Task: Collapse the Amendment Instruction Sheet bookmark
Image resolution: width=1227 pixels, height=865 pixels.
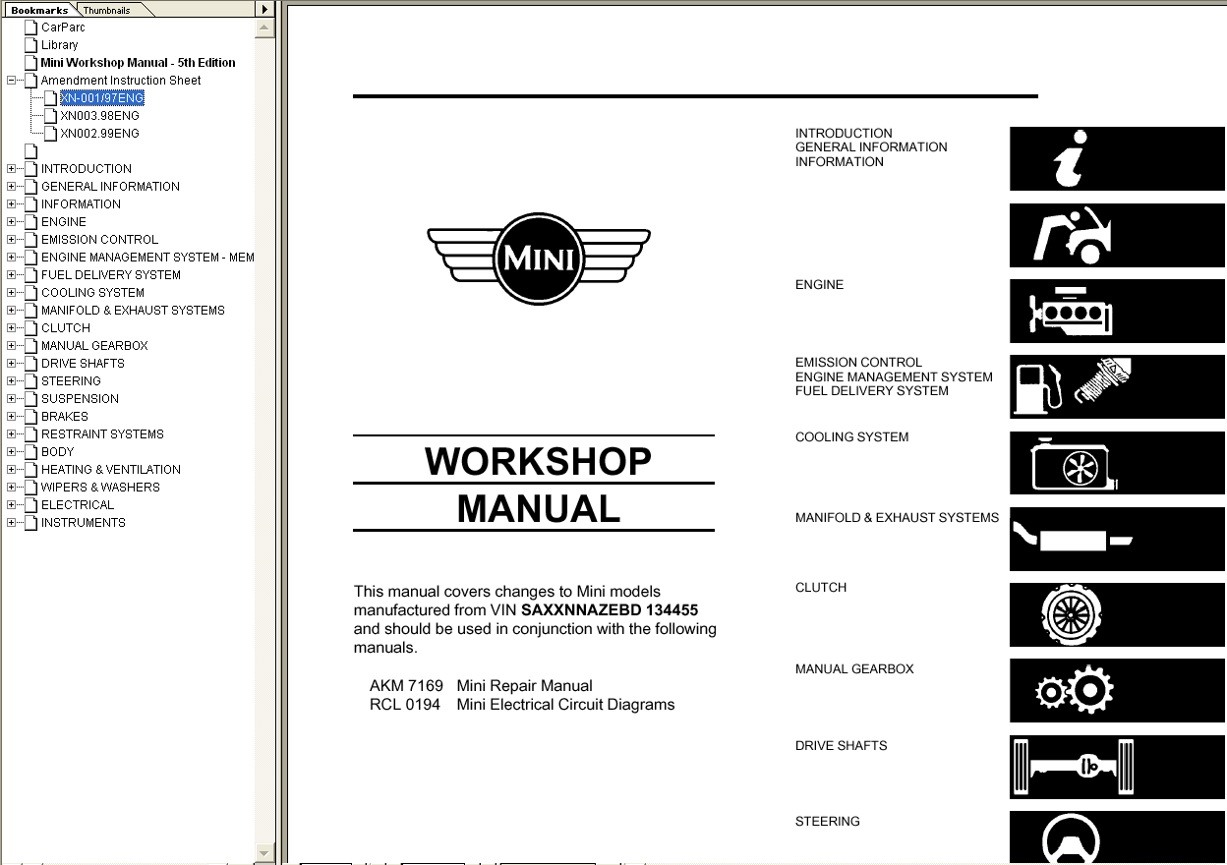Action: [11, 81]
